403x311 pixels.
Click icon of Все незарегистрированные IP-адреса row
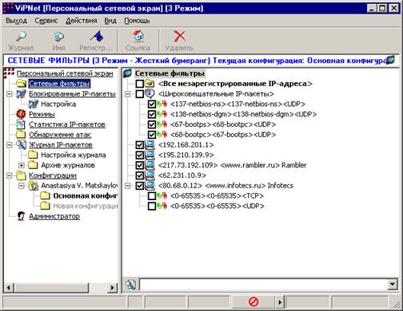pos(150,84)
